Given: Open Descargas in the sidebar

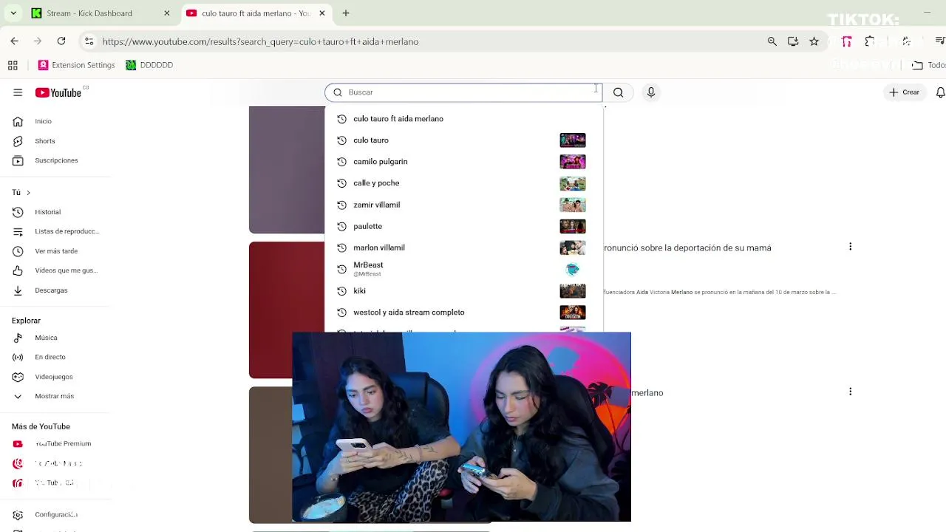Looking at the screenshot, I should (x=51, y=290).
